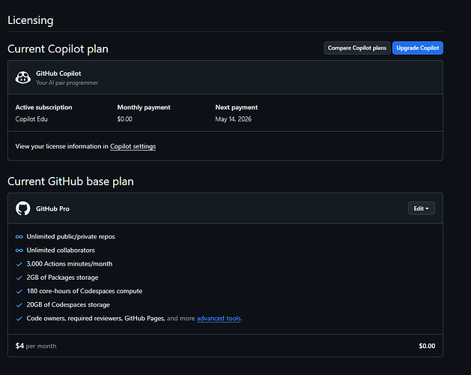Screen dimensions: 471x375
Task: Select the Current GitHub base plan heading
Action: [x=70, y=181]
